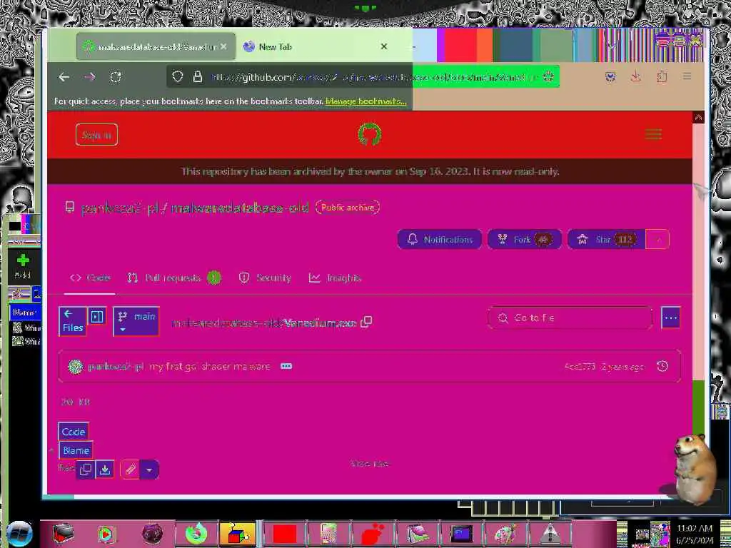Go back with the browser back arrow
This screenshot has width=731, height=548.
(x=64, y=77)
